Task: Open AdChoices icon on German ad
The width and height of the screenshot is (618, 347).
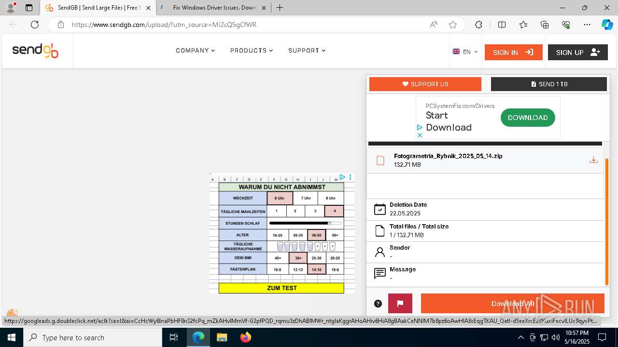Action: point(342,177)
